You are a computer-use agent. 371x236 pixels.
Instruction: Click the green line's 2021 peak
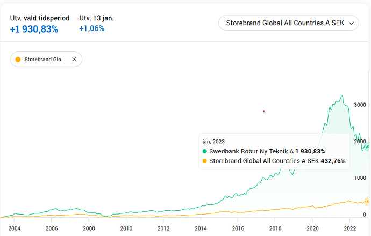[341, 96]
